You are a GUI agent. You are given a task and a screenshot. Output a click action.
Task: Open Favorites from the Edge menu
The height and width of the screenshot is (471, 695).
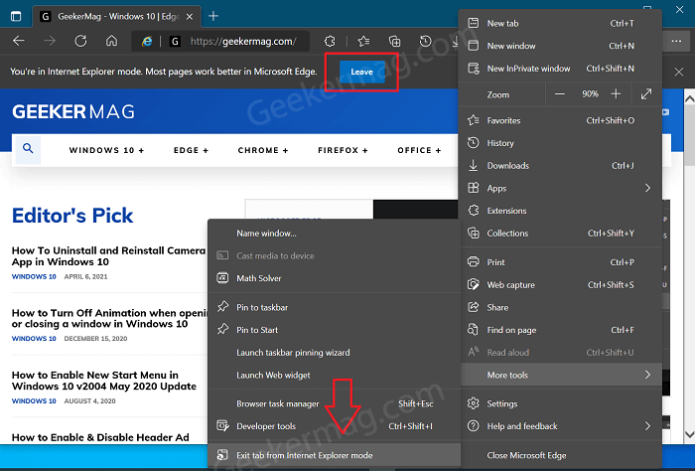pos(560,120)
